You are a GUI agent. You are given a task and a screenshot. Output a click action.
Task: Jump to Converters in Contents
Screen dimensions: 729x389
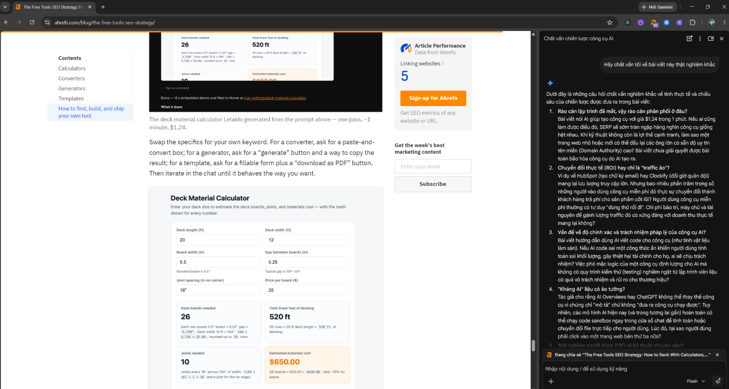71,78
